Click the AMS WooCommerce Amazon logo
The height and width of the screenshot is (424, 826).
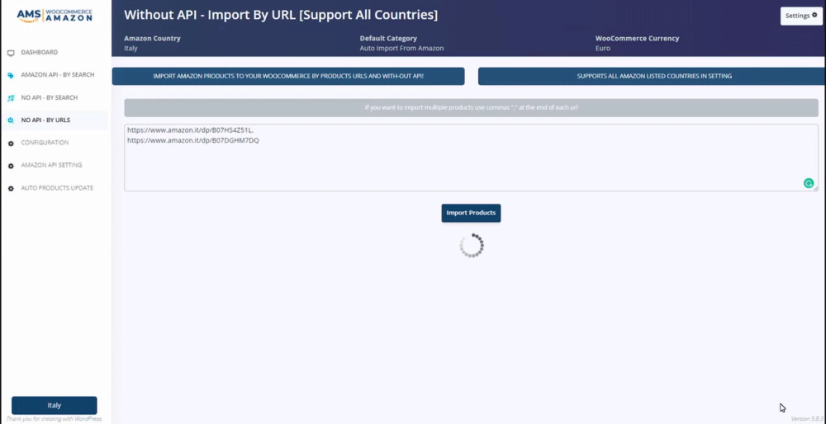click(55, 15)
